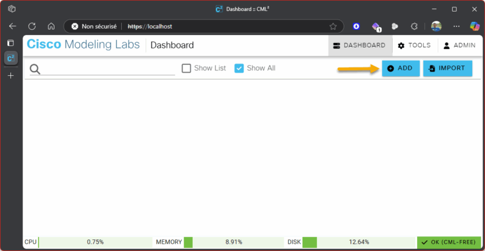Viewport: 485px width, 251px height.
Task: Switch to the Dashboard tab
Action: (360, 45)
